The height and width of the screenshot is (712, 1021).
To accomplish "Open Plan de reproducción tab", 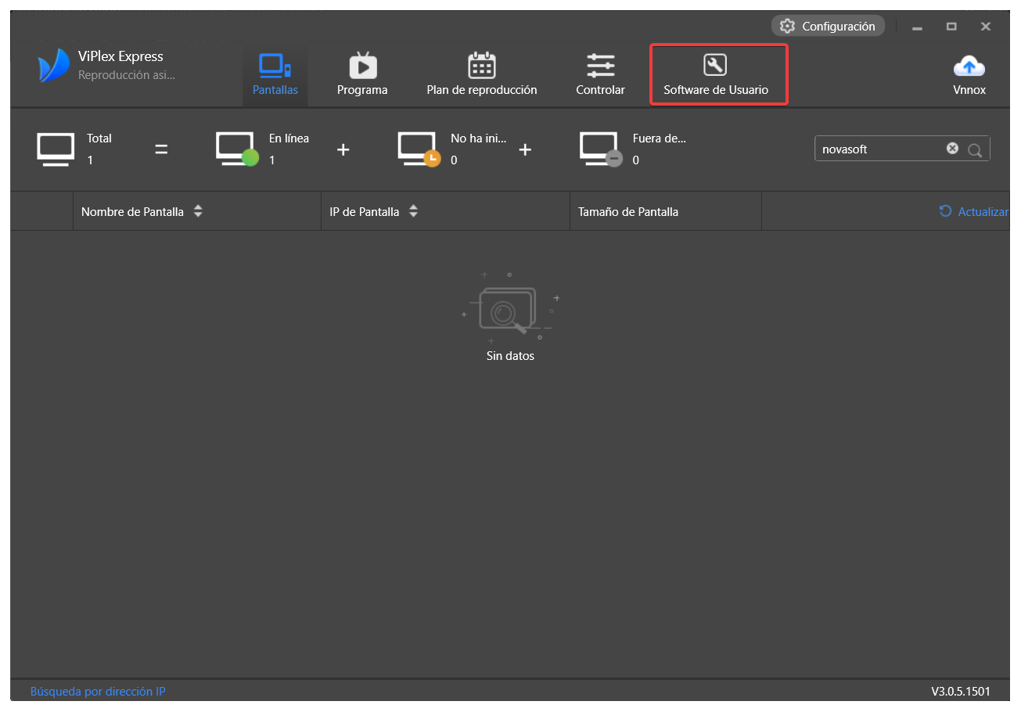I will 482,76.
